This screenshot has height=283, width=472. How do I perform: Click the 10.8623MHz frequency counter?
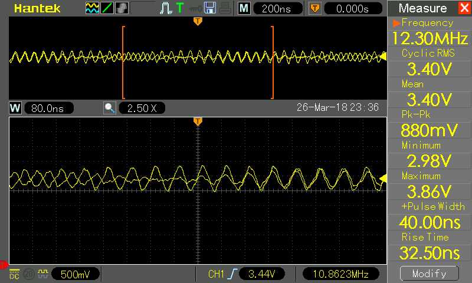(341, 274)
